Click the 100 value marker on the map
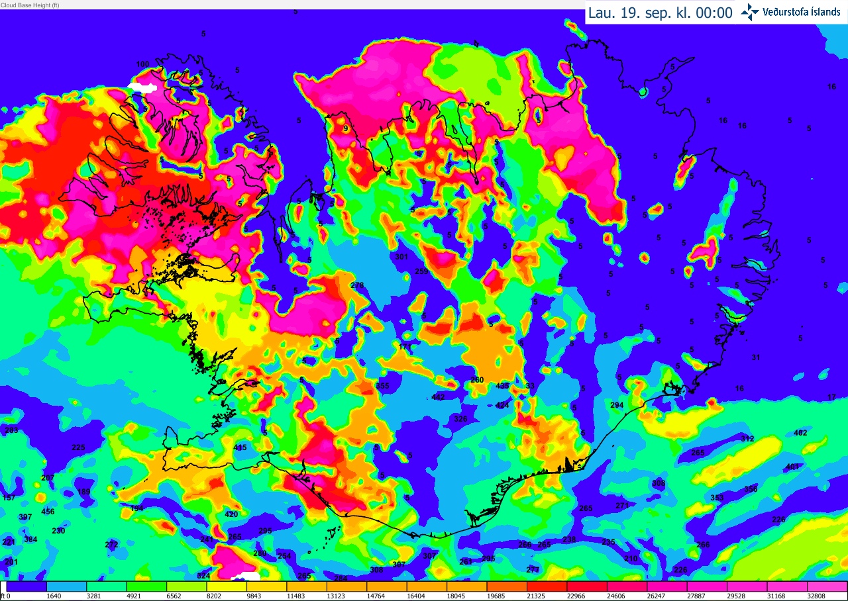 pyautogui.click(x=143, y=64)
